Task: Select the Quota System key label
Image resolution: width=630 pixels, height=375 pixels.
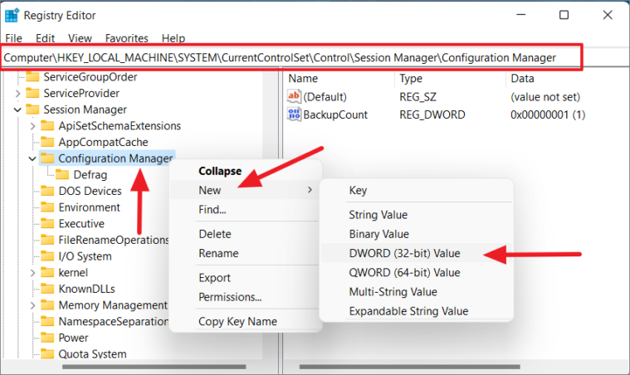Action: tap(92, 353)
